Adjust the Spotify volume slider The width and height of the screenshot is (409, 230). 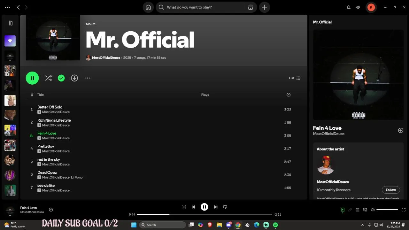pos(387,210)
